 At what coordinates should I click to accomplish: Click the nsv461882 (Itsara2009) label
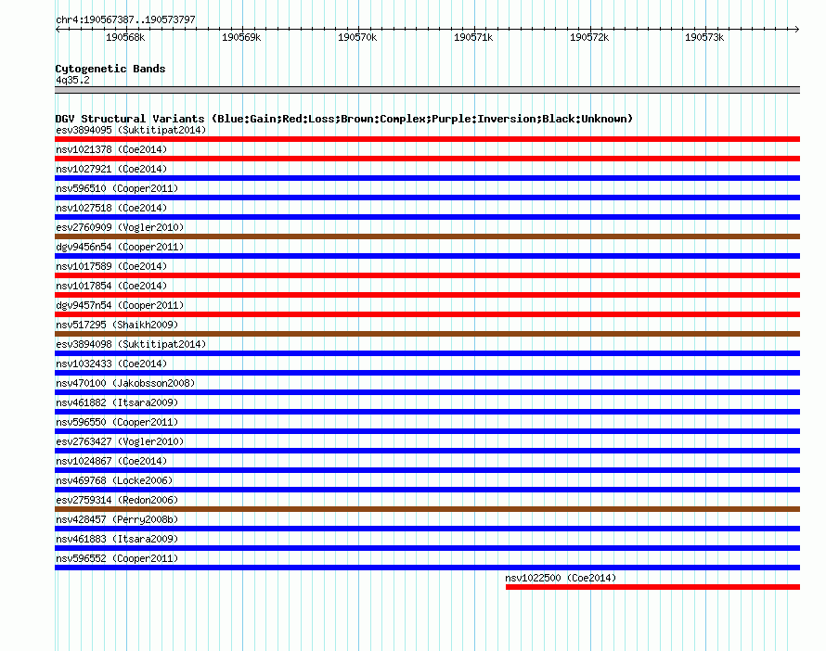coord(117,402)
